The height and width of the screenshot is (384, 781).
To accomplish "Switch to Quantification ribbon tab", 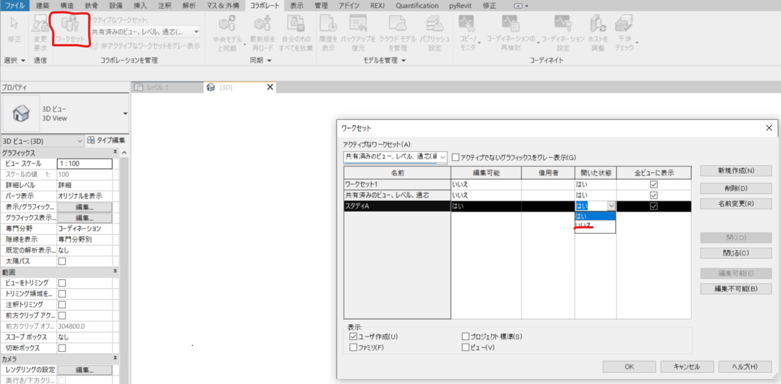I will click(417, 5).
